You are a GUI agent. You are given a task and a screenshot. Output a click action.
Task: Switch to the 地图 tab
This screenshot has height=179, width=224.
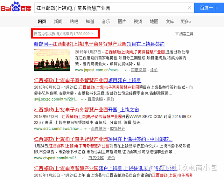[x=154, y=22]
